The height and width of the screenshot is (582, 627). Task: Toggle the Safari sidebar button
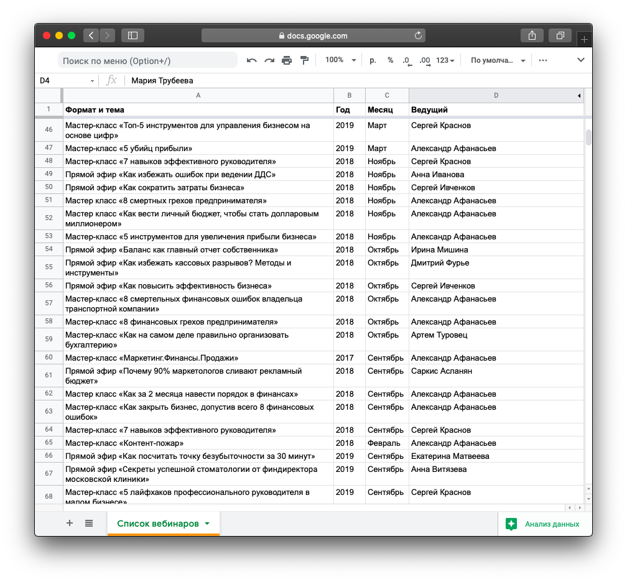coord(132,35)
